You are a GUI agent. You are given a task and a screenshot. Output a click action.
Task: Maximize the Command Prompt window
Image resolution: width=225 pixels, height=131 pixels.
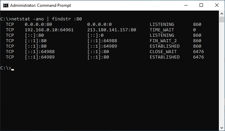pos(201,5)
